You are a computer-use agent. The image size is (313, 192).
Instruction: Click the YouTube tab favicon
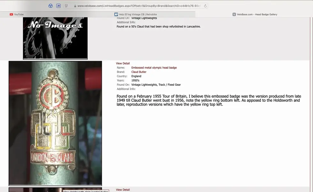11,14
